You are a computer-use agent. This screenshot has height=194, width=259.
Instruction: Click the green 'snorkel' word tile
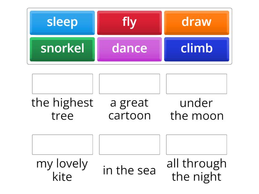[62, 49]
